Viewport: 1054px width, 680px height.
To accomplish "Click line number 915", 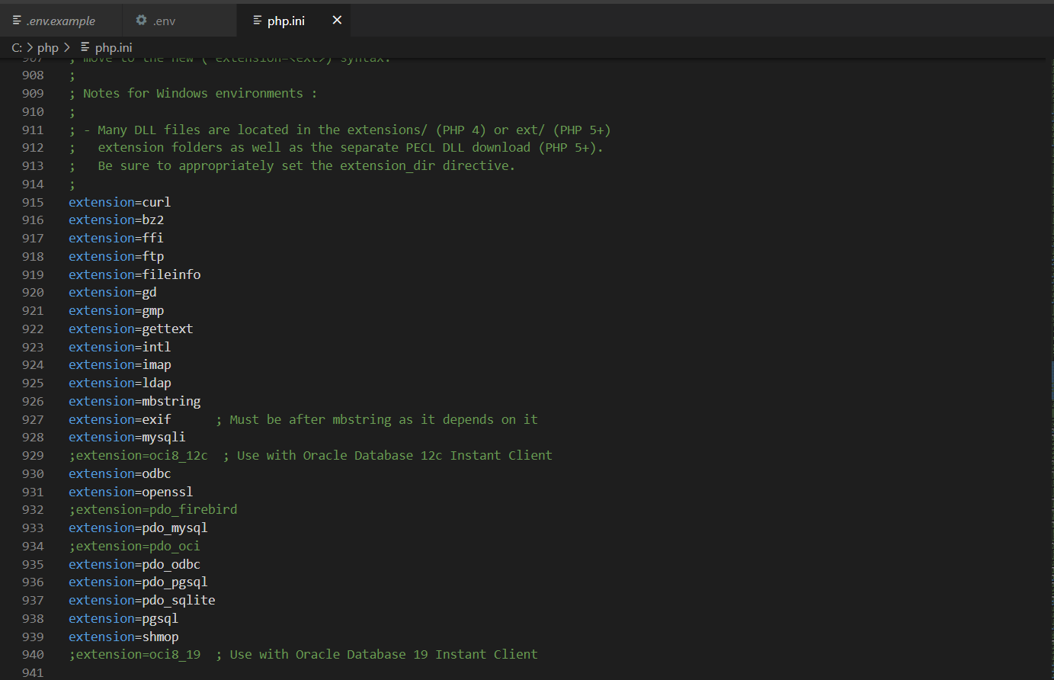I will tap(33, 201).
